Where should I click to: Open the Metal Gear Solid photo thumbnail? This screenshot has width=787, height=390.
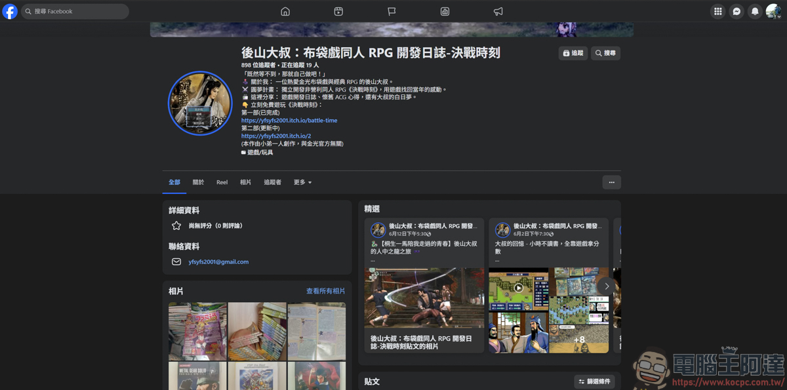coord(197,376)
